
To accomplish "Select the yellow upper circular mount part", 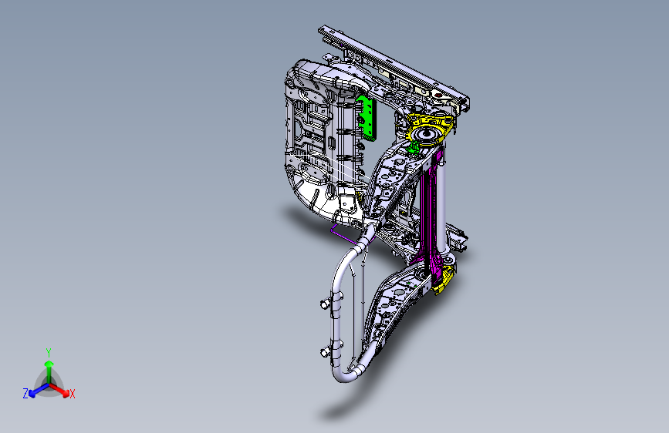I will tap(429, 130).
